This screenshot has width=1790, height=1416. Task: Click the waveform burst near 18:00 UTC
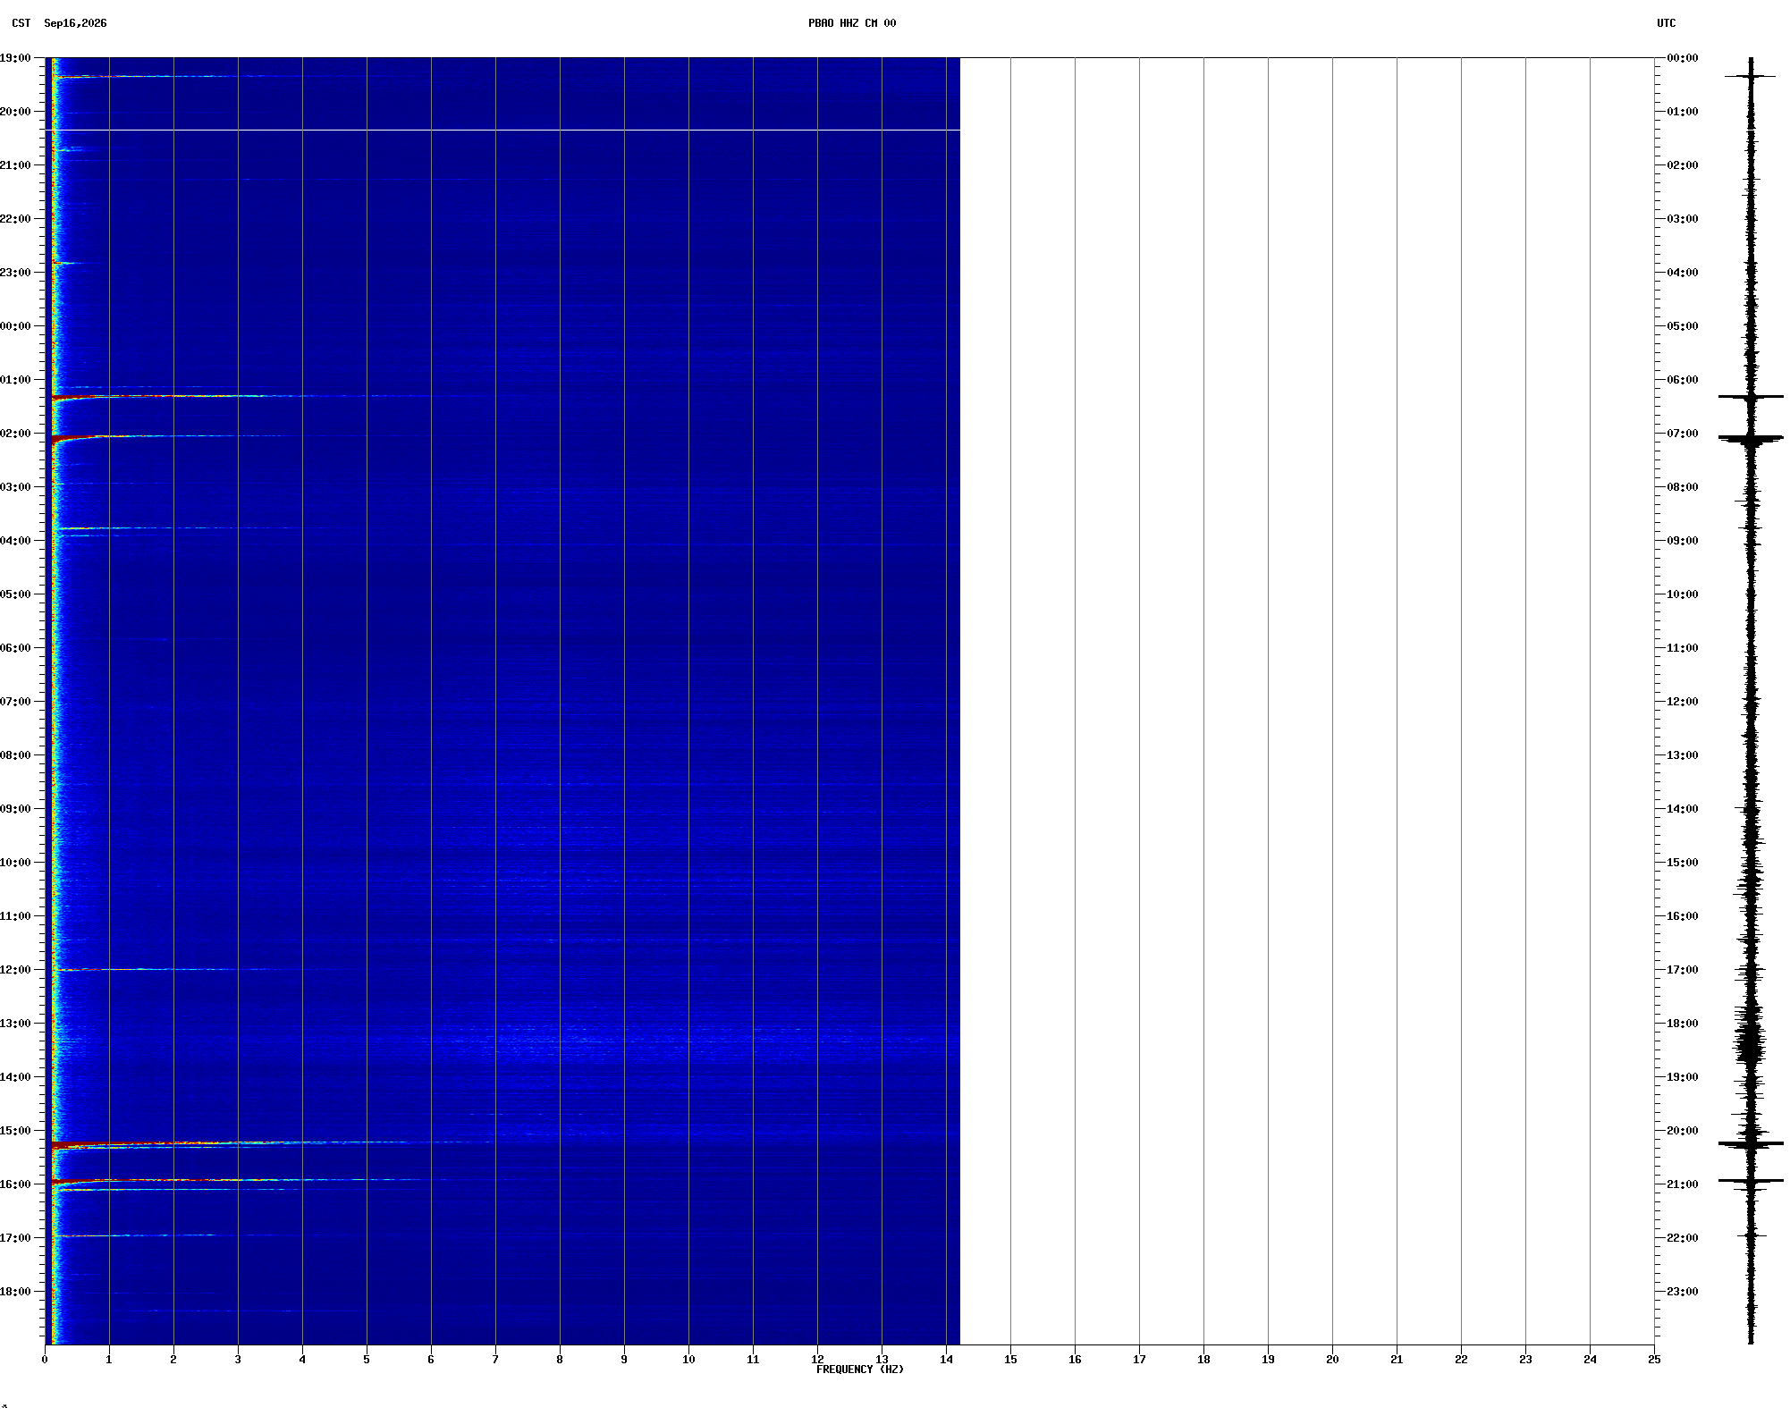click(1751, 1037)
